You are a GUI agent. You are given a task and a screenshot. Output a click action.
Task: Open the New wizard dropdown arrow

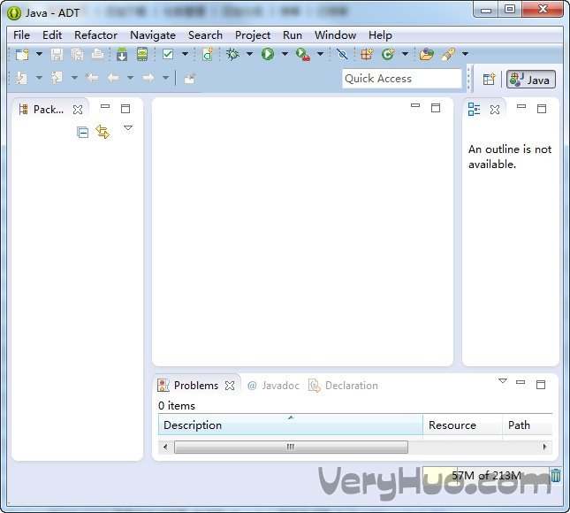click(x=39, y=54)
